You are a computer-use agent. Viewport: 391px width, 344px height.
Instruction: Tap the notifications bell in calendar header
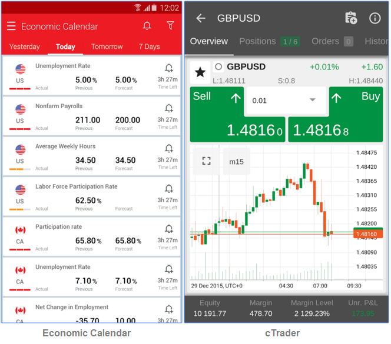[x=147, y=25]
